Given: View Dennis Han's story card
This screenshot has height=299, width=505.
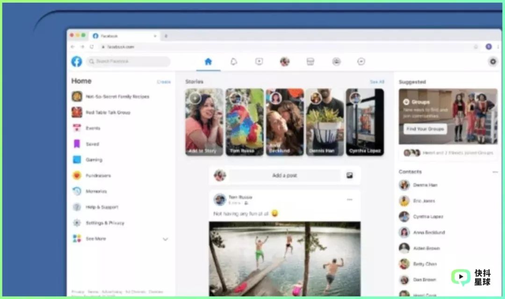Looking at the screenshot, I should (325, 122).
